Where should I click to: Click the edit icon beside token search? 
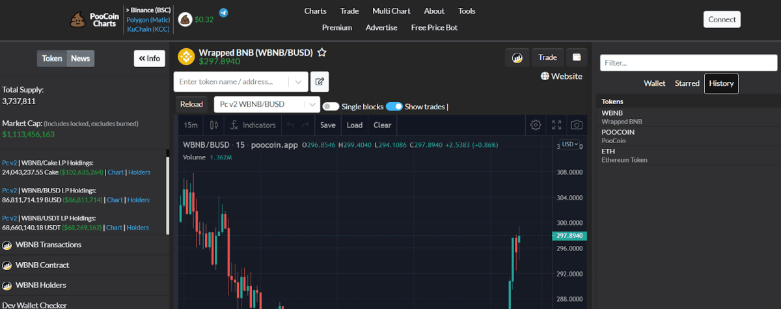point(320,82)
